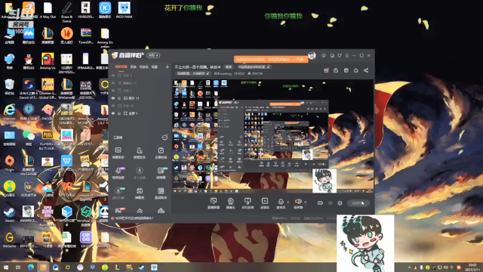Open the version pill beside the app logo

[153, 55]
